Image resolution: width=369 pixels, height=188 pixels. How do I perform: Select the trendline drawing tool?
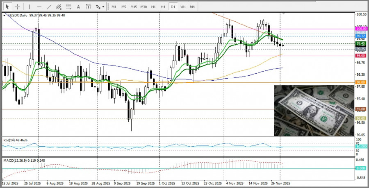click(49, 7)
